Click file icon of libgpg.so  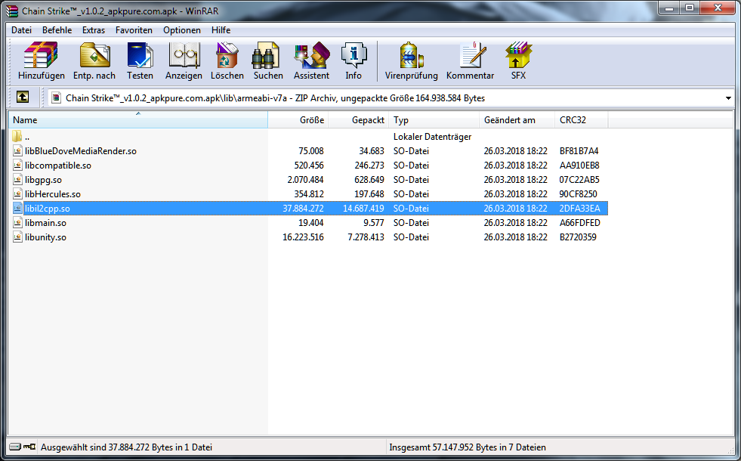tap(17, 180)
